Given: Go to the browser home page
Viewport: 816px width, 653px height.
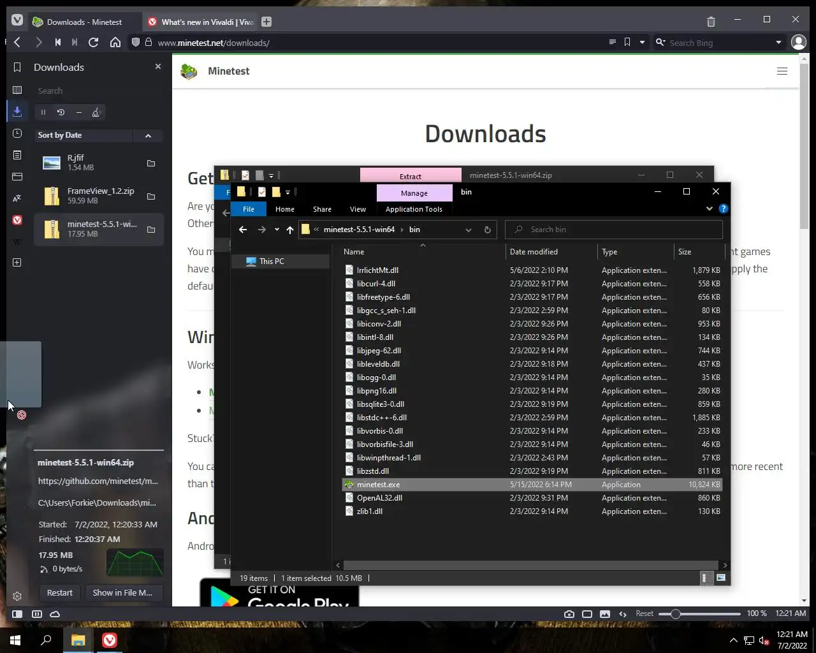Looking at the screenshot, I should (115, 43).
